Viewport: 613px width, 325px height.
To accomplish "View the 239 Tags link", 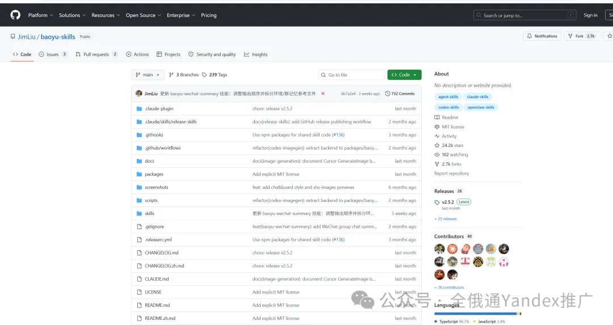I will pyautogui.click(x=215, y=75).
